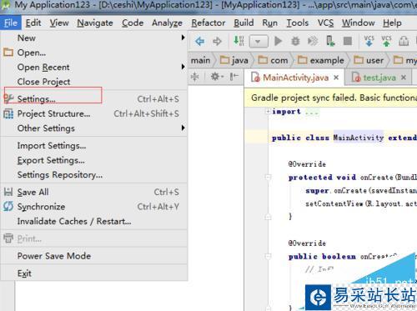Open the Help menu

point(392,23)
